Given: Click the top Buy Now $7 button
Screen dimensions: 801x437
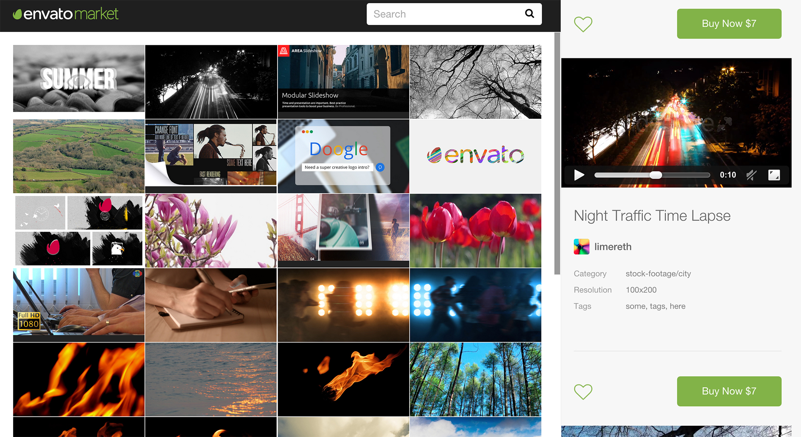Looking at the screenshot, I should [729, 24].
